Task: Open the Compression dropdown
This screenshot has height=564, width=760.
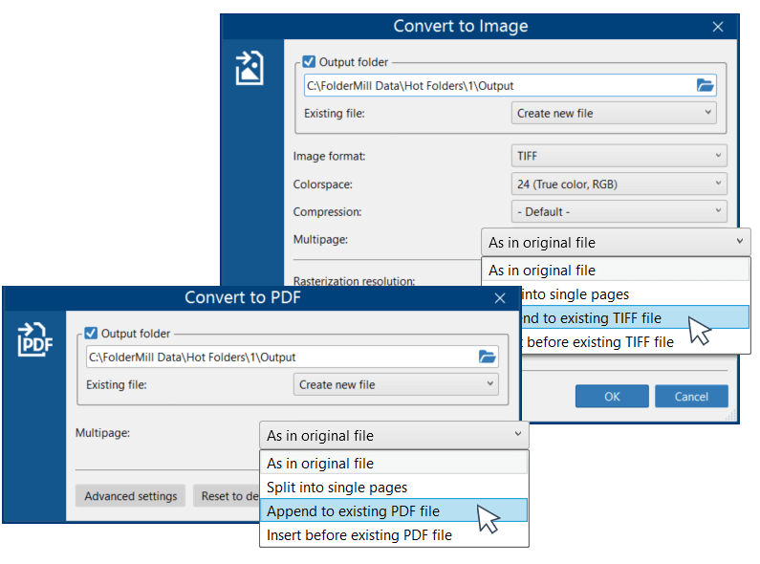Action: pyautogui.click(x=619, y=211)
